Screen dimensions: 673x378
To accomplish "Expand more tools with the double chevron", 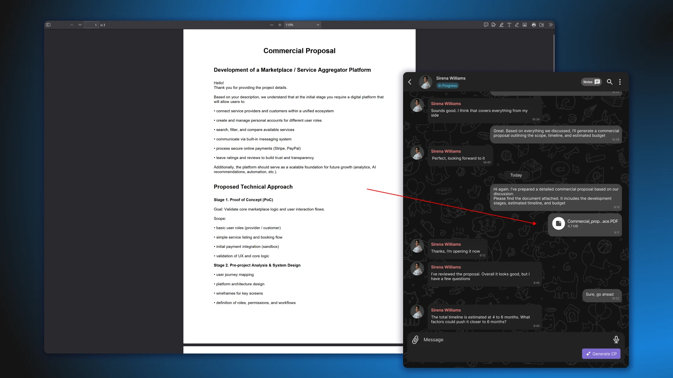I will (x=550, y=25).
